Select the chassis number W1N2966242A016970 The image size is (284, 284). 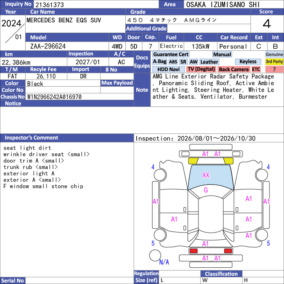(54, 97)
